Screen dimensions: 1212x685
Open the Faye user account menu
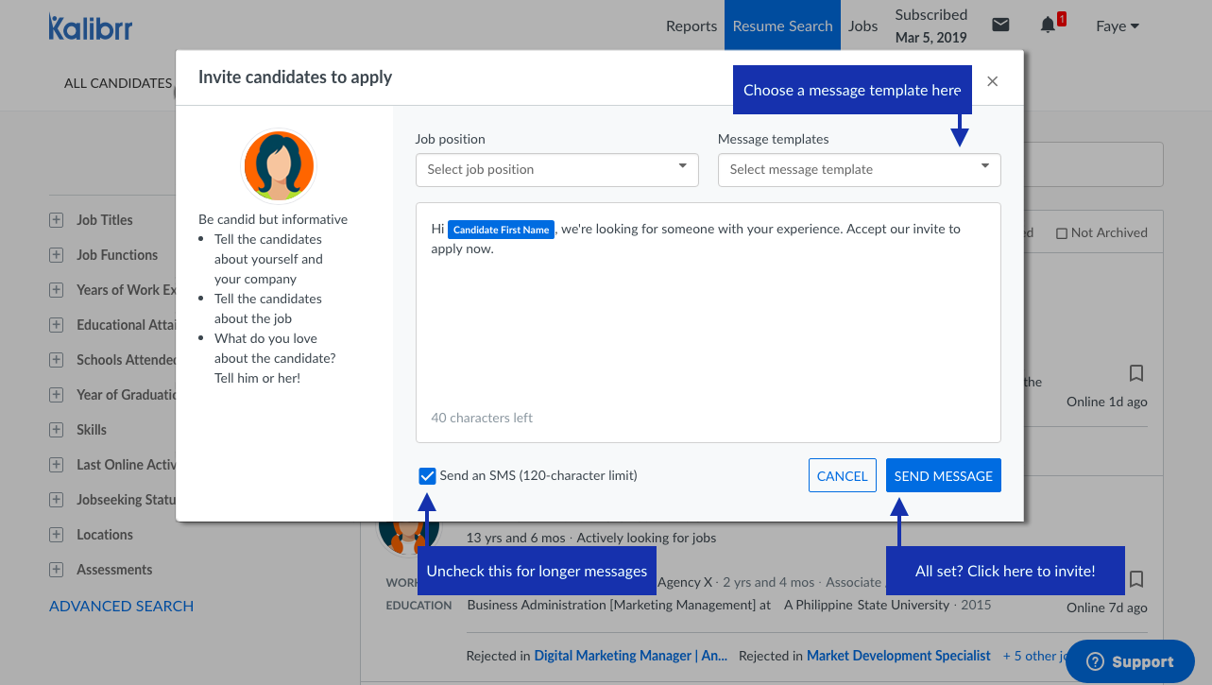[x=1118, y=26]
